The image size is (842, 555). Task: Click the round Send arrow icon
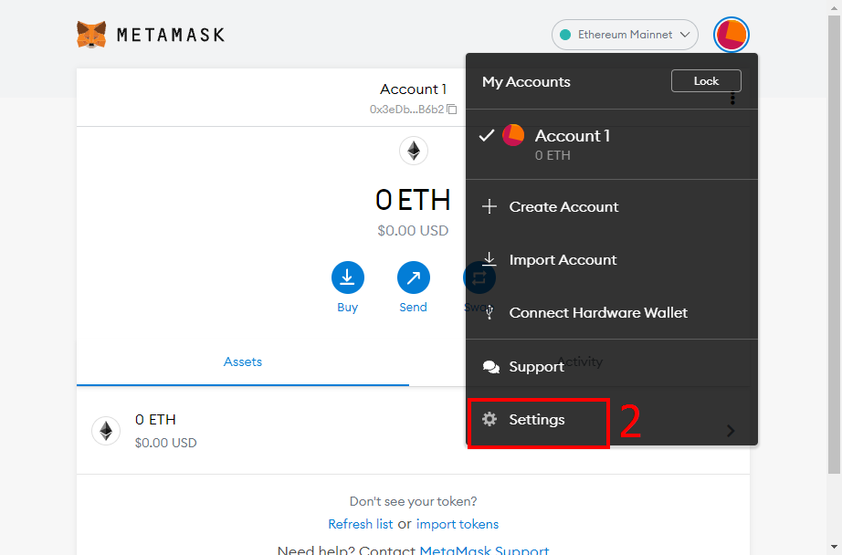(x=413, y=277)
